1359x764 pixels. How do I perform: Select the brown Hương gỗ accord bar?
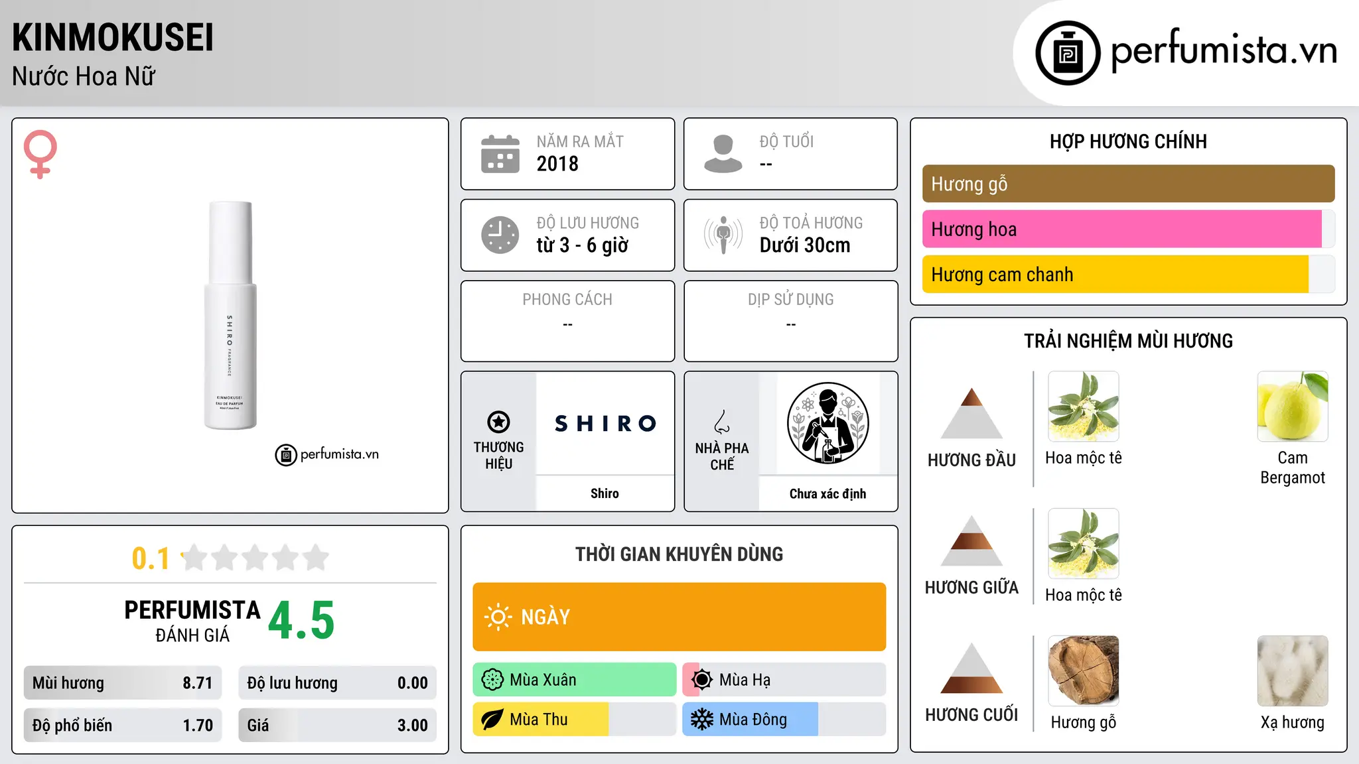pyautogui.click(x=1128, y=184)
